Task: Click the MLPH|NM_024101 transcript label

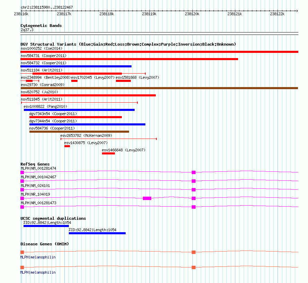Action: coord(35,186)
